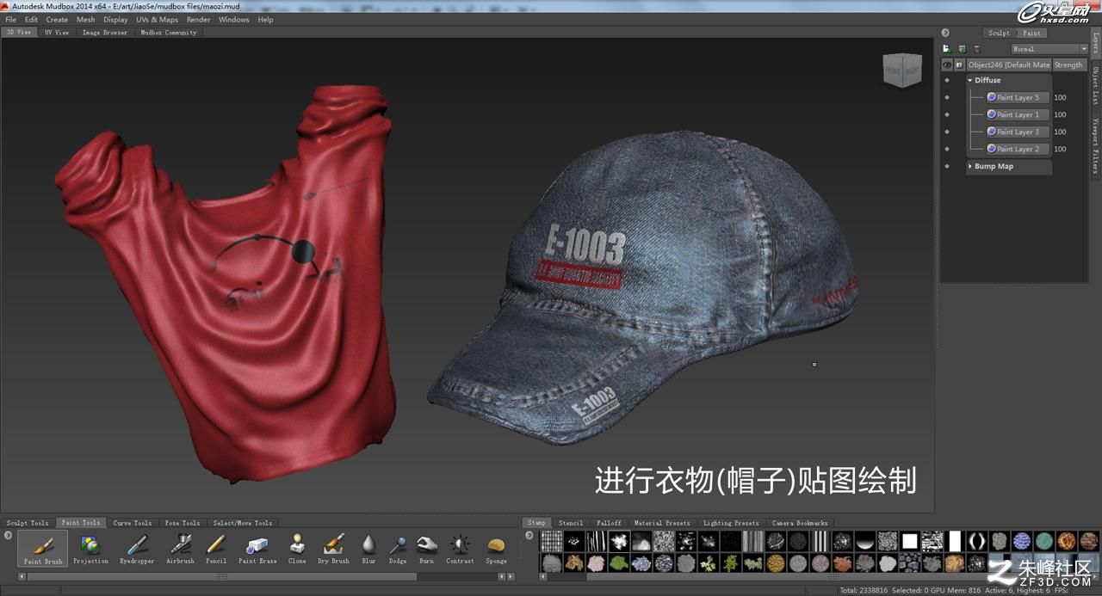The height and width of the screenshot is (596, 1102).
Task: Select the Blur tool
Action: [x=368, y=548]
